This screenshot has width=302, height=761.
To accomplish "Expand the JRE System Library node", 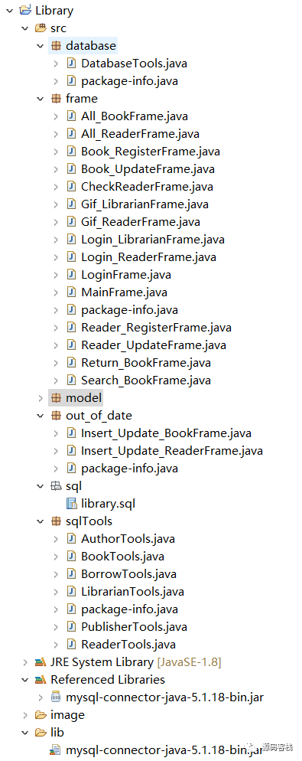I will tap(25, 662).
